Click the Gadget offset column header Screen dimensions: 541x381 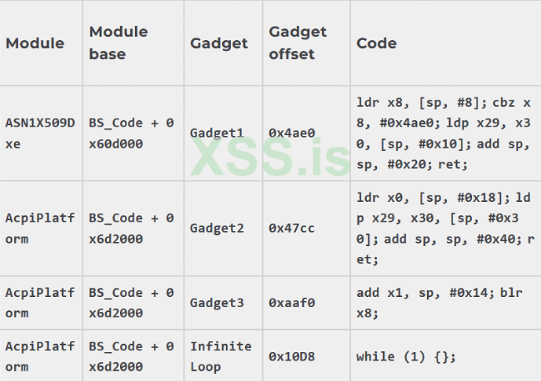coord(298,43)
